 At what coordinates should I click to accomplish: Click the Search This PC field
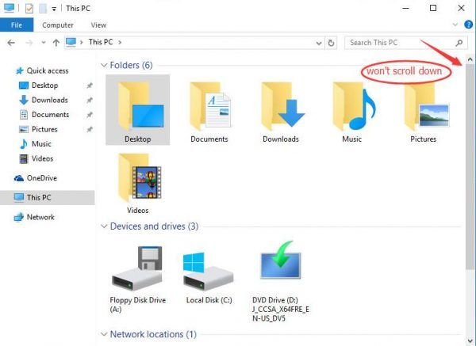click(x=399, y=42)
